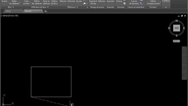
Task: Expand the Définition de bloc panel
Action: (x=40, y=7)
